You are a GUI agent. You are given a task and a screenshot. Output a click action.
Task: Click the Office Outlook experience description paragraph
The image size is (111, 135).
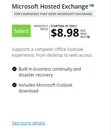[x=52, y=52]
